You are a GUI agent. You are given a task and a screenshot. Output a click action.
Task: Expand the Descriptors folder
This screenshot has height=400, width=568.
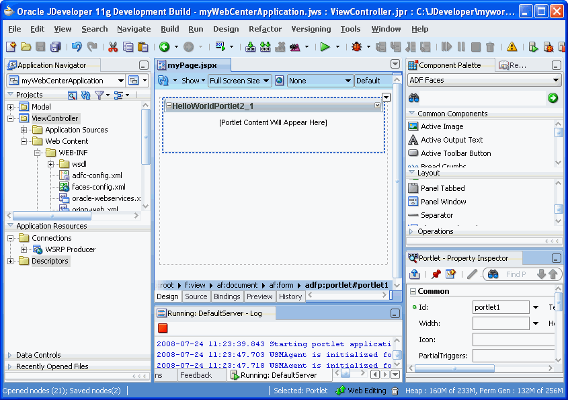(x=11, y=261)
